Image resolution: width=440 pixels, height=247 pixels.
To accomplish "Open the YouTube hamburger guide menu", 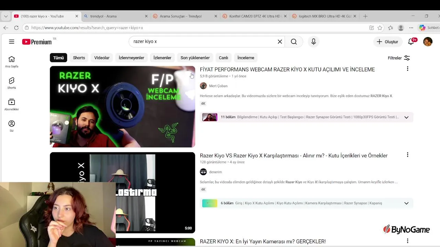I will 12,42.
